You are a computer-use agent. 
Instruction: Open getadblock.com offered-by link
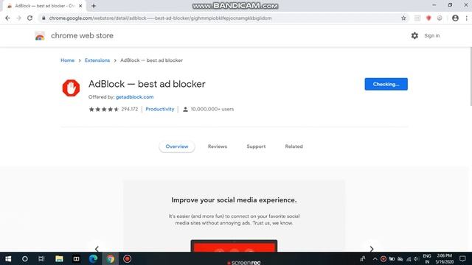tap(134, 97)
